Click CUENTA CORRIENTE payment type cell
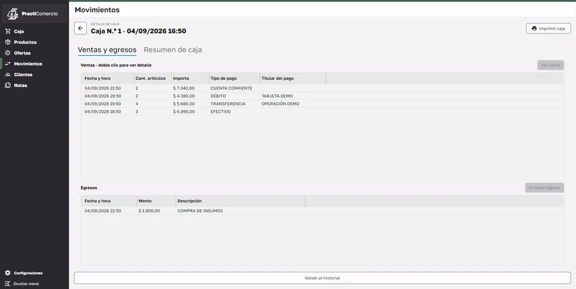Viewport: 576px width, 289px height. (232, 88)
